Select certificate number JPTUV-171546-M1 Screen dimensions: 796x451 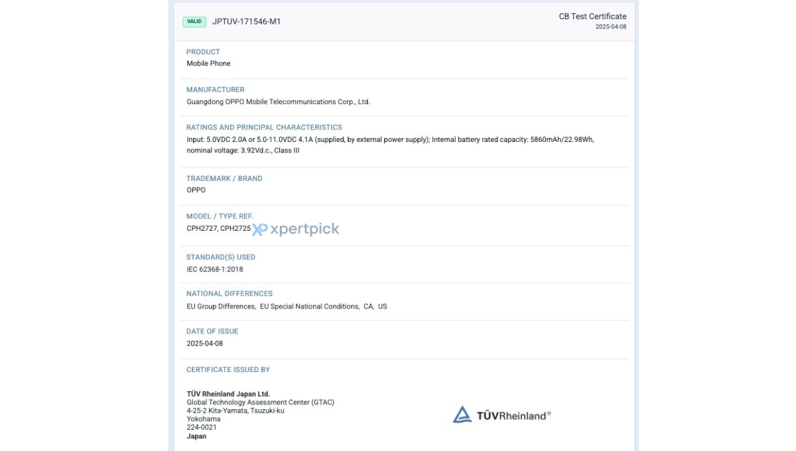pos(246,21)
